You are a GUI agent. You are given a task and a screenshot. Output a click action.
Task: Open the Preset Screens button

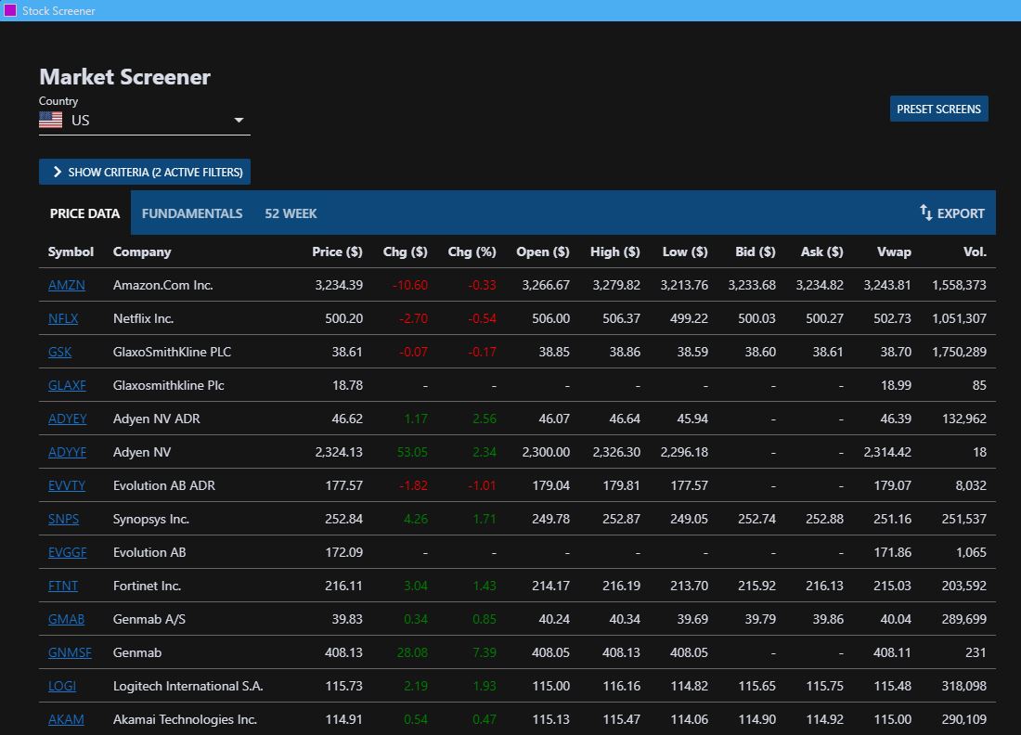938,109
